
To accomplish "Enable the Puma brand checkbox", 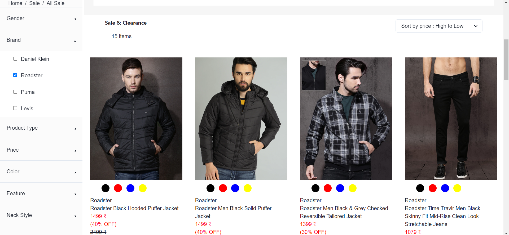I will pyautogui.click(x=15, y=92).
